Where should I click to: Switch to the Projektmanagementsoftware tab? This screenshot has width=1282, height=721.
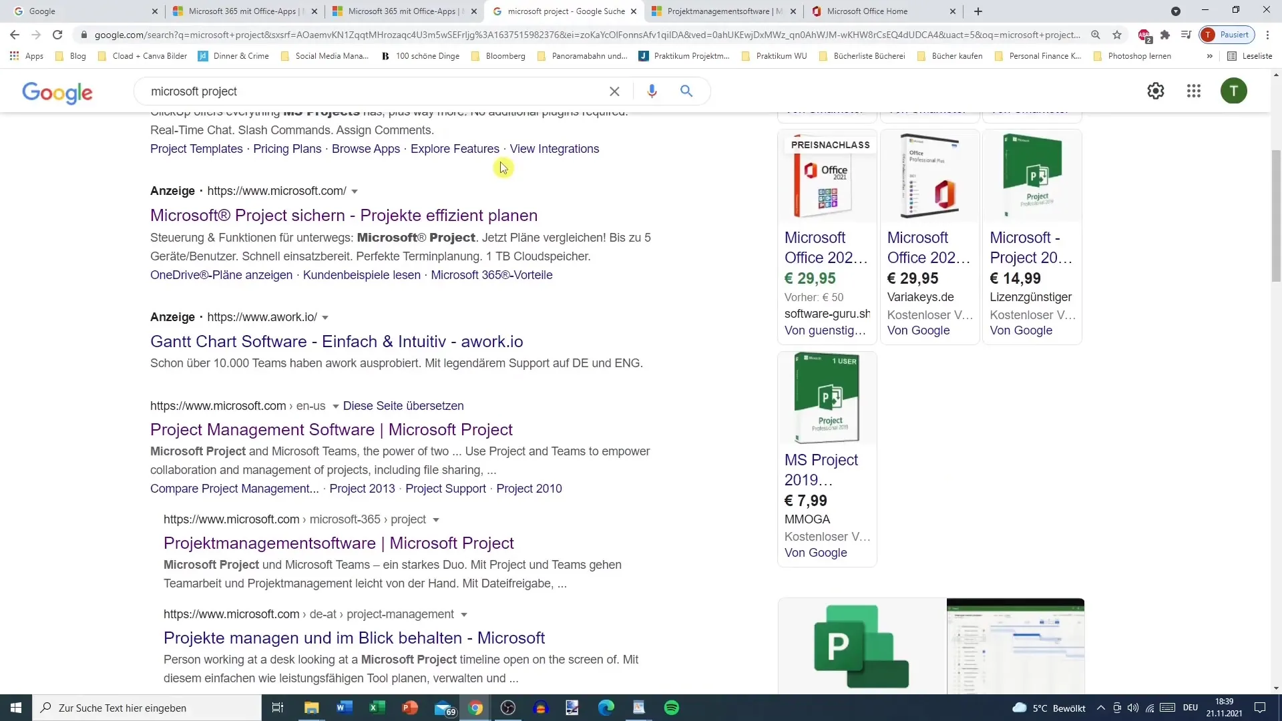click(724, 11)
